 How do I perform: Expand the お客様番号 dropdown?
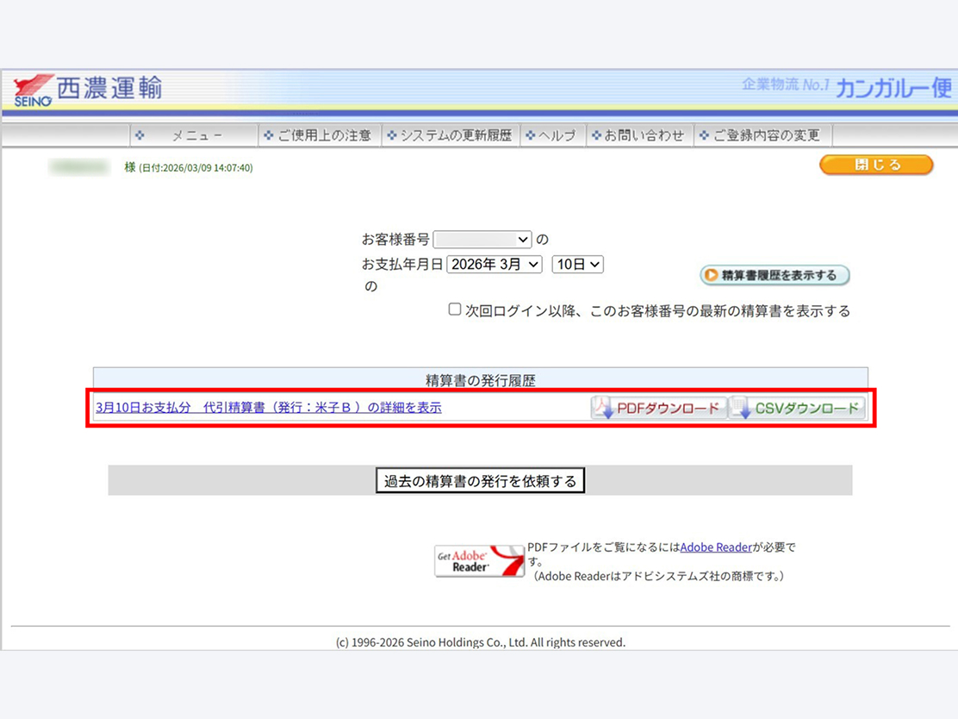tap(482, 240)
